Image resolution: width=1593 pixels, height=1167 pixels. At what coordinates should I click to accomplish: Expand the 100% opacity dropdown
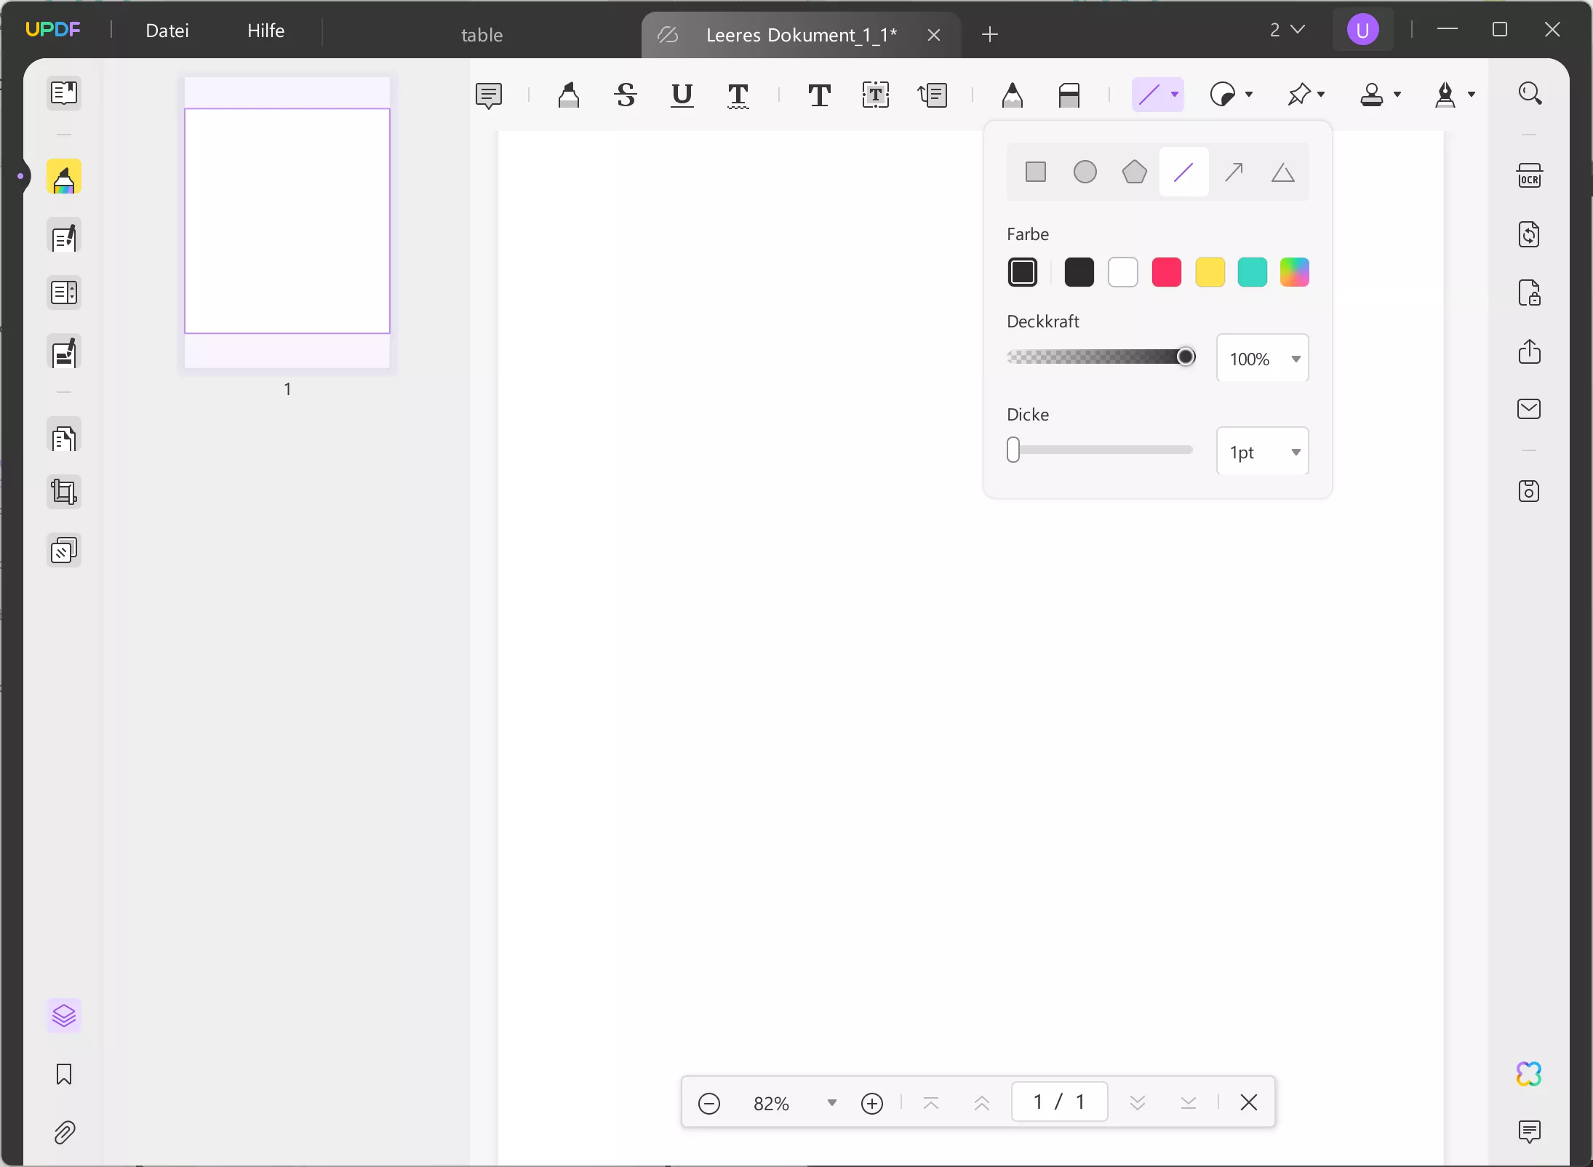pos(1295,359)
